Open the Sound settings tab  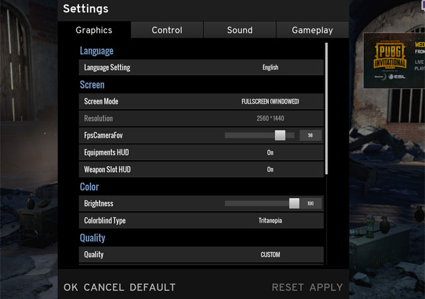[240, 30]
